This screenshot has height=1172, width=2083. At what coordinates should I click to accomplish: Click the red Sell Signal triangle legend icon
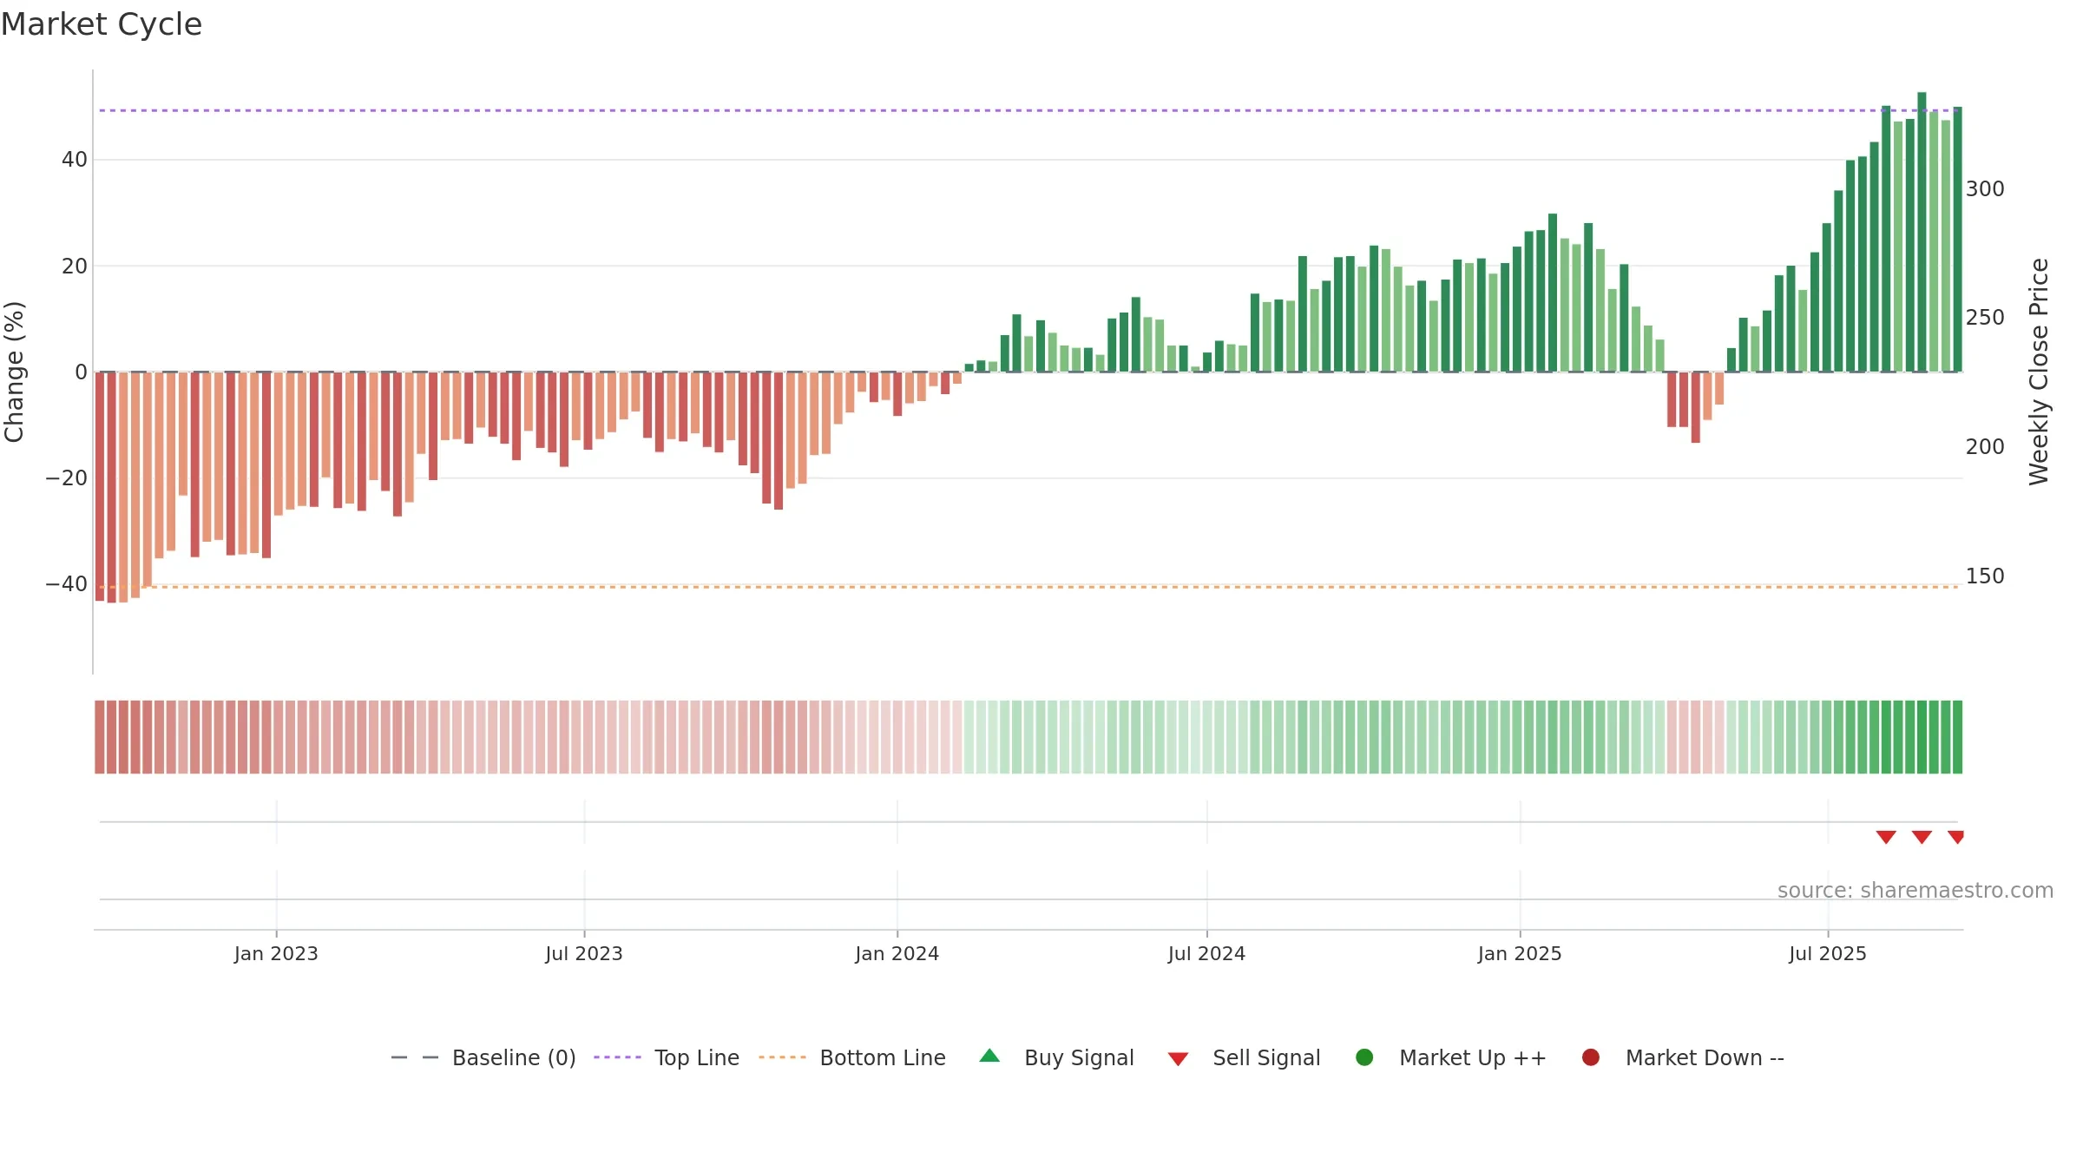[x=1178, y=1059]
